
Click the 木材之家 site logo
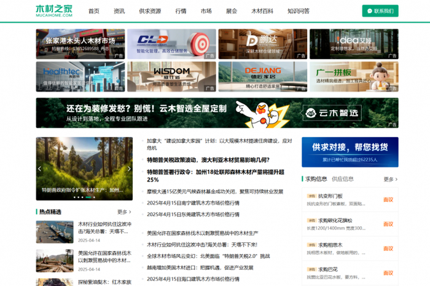(54, 11)
